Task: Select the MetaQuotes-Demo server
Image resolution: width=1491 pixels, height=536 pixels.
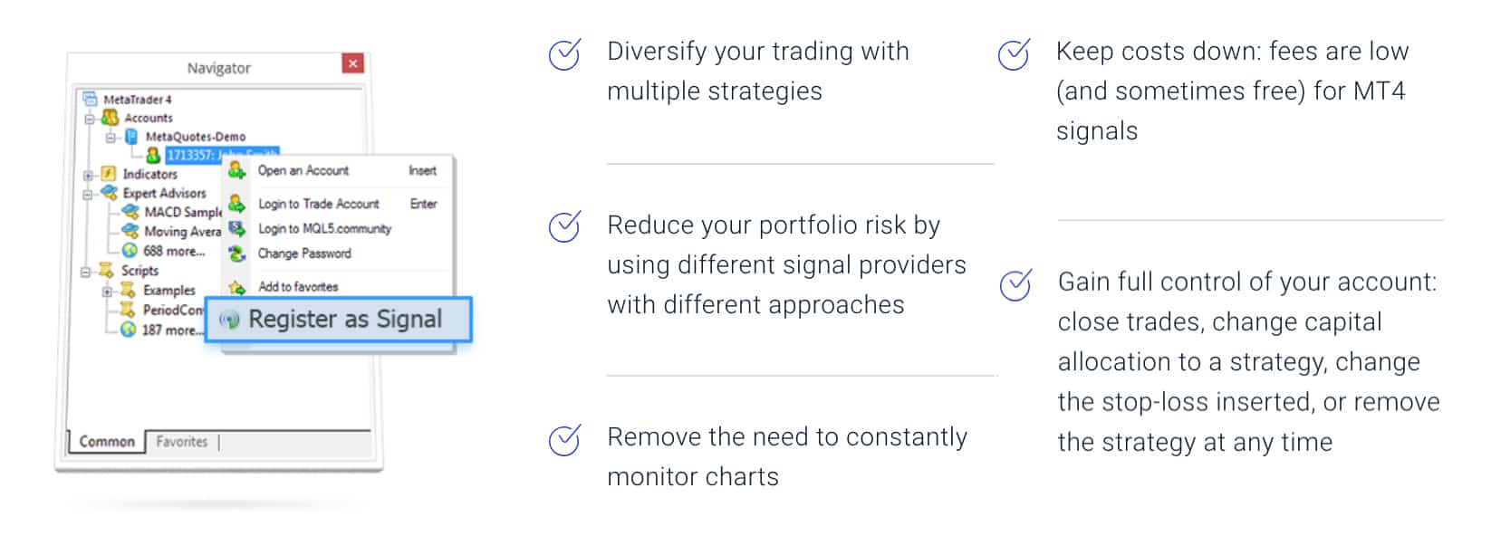Action: click(x=196, y=137)
